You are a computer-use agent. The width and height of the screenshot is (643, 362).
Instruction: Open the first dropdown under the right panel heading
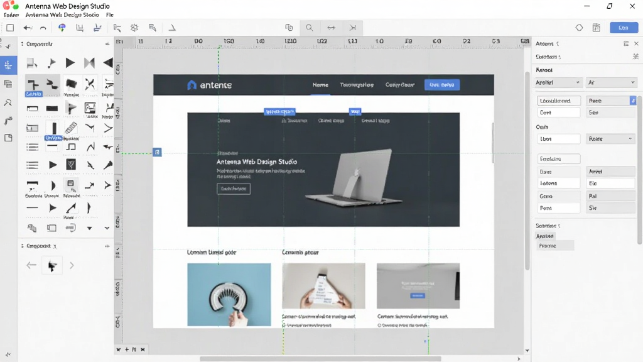(558, 82)
